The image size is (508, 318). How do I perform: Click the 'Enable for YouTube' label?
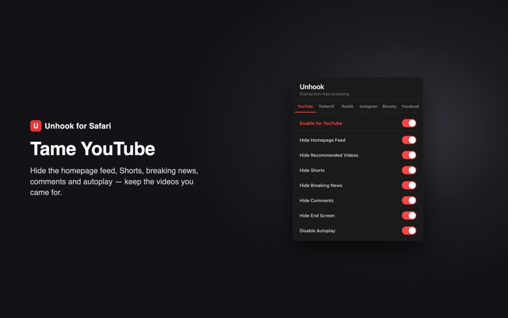321,123
